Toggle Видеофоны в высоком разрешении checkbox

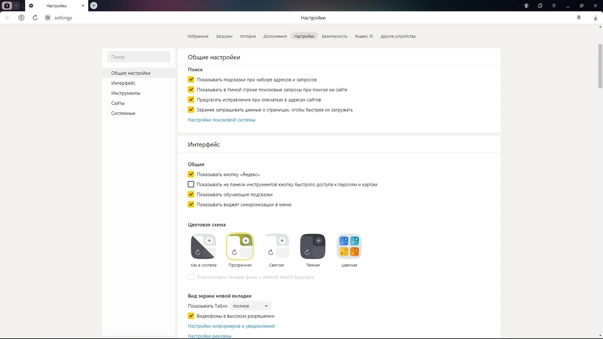coord(191,316)
